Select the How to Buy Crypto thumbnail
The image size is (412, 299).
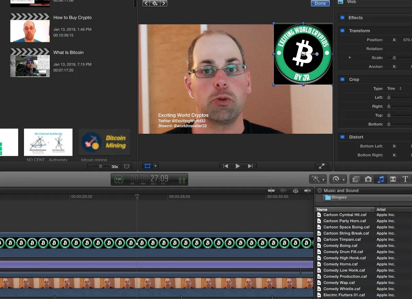tap(30, 28)
